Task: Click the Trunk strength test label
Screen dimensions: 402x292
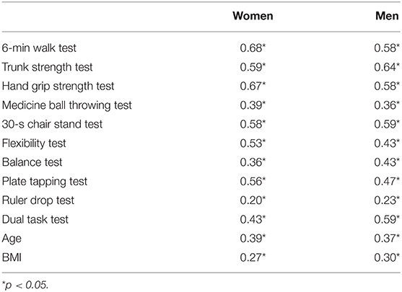Action: (x=48, y=67)
